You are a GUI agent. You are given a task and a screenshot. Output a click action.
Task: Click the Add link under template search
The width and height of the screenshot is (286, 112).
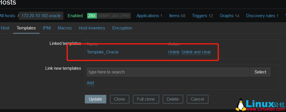(x=90, y=83)
